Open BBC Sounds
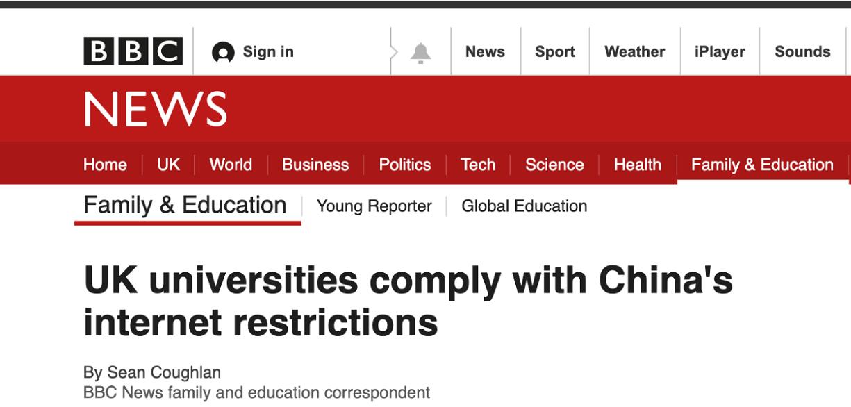The width and height of the screenshot is (851, 407). (x=802, y=52)
